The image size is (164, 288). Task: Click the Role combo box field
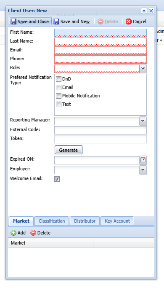pyautogui.click(x=97, y=68)
